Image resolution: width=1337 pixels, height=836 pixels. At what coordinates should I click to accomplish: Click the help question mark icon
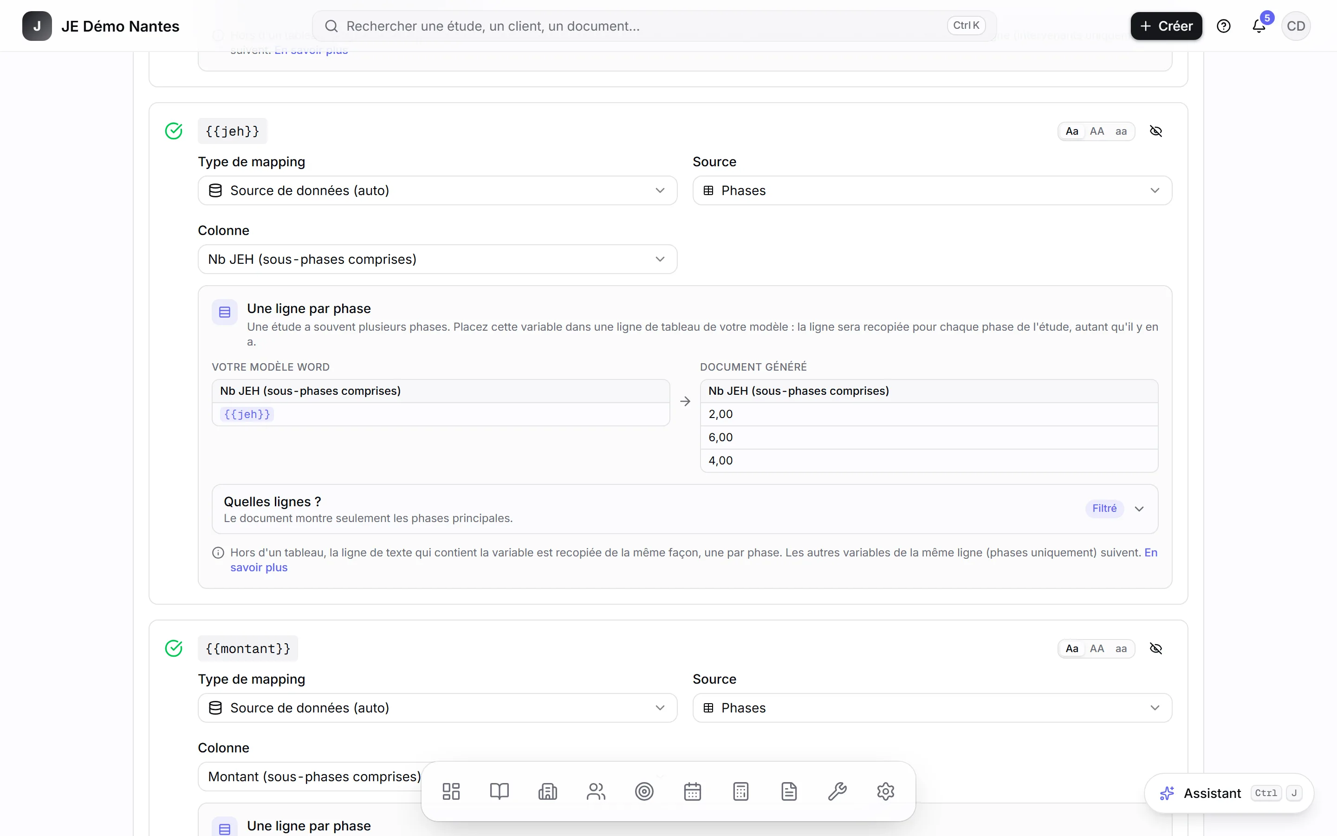pos(1224,26)
